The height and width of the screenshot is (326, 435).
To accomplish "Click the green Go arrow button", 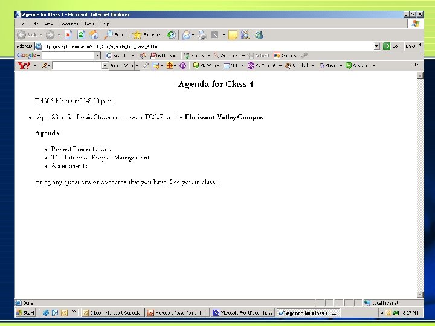I will pos(387,46).
